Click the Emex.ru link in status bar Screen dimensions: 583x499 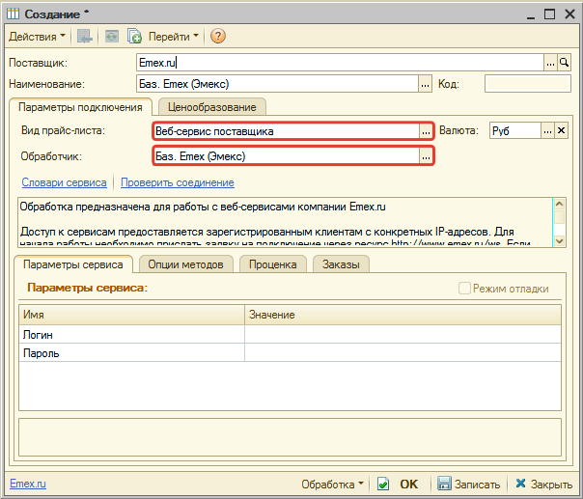(x=28, y=484)
